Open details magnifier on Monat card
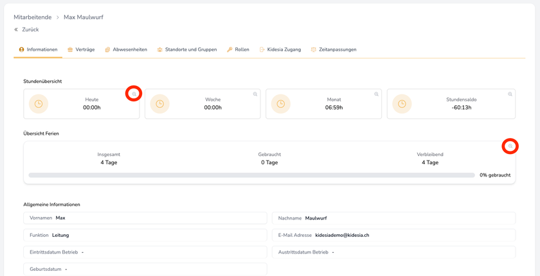 [x=377, y=94]
